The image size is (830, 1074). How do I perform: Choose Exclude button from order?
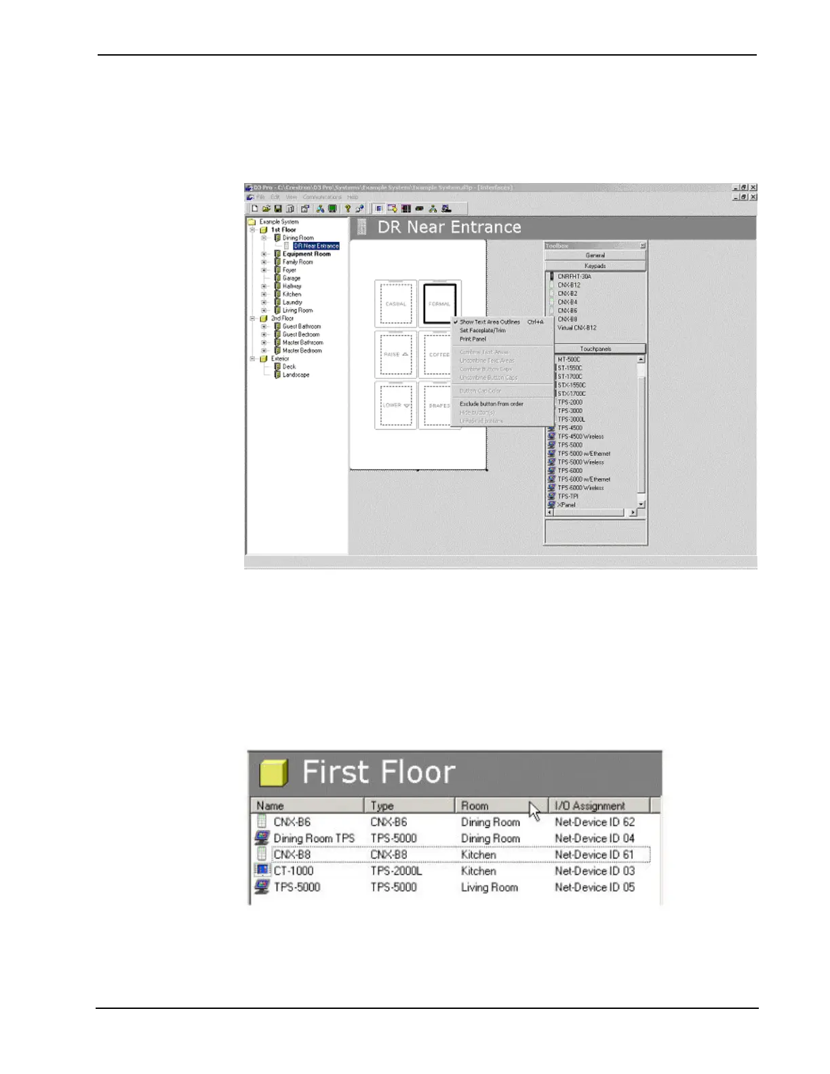click(492, 403)
